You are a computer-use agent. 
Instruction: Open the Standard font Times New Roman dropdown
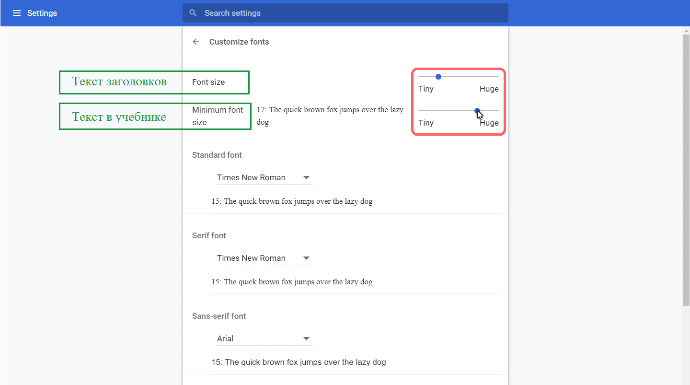tap(265, 177)
